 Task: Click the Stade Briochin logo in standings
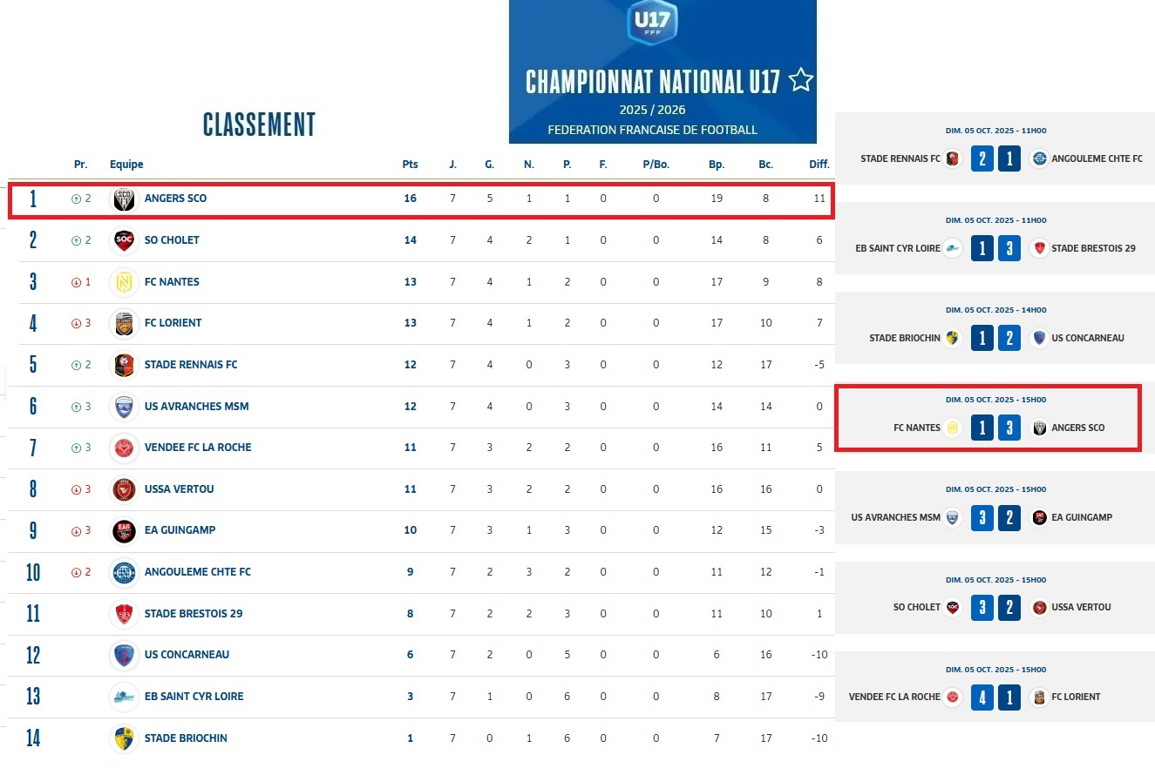point(124,738)
